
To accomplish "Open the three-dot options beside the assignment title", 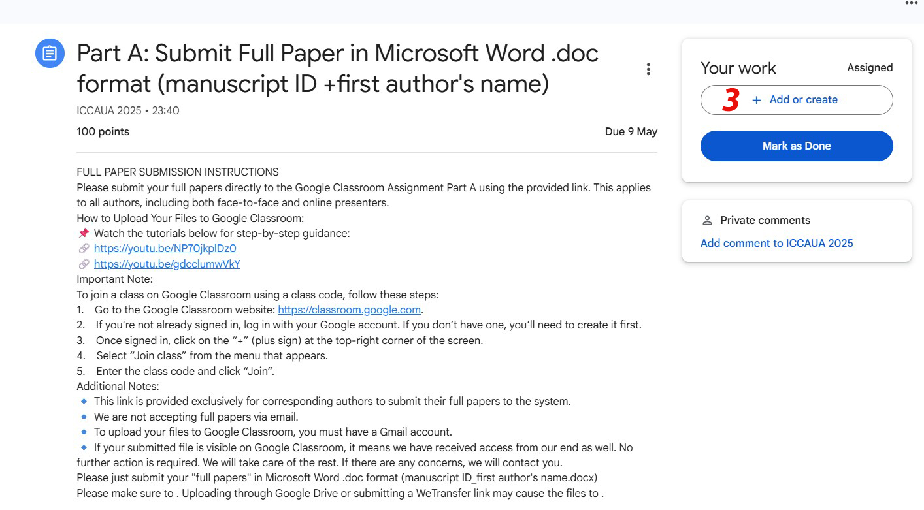I will click(648, 69).
